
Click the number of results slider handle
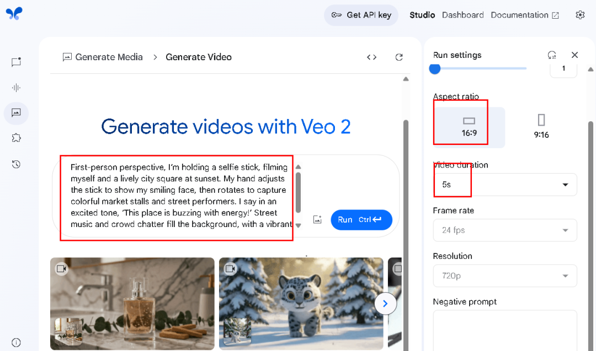point(435,69)
